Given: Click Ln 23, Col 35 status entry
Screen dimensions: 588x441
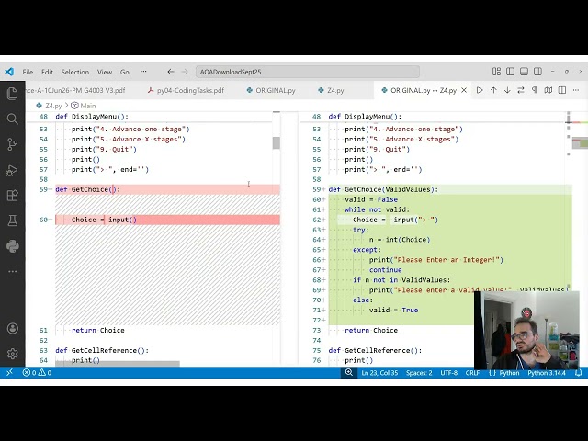Looking at the screenshot, I should point(379,373).
